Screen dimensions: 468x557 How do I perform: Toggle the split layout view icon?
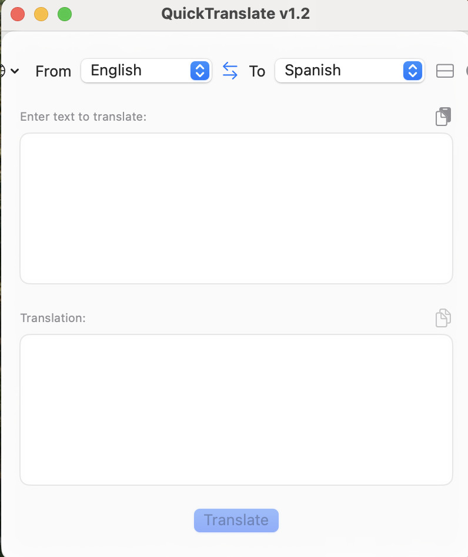tap(445, 71)
